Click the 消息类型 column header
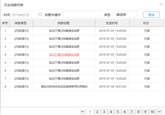This screenshot has height=115, width=165. point(21,23)
